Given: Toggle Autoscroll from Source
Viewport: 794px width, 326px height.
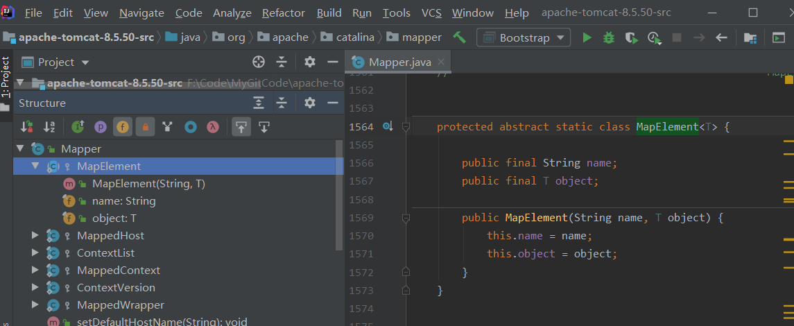Looking at the screenshot, I should 264,126.
